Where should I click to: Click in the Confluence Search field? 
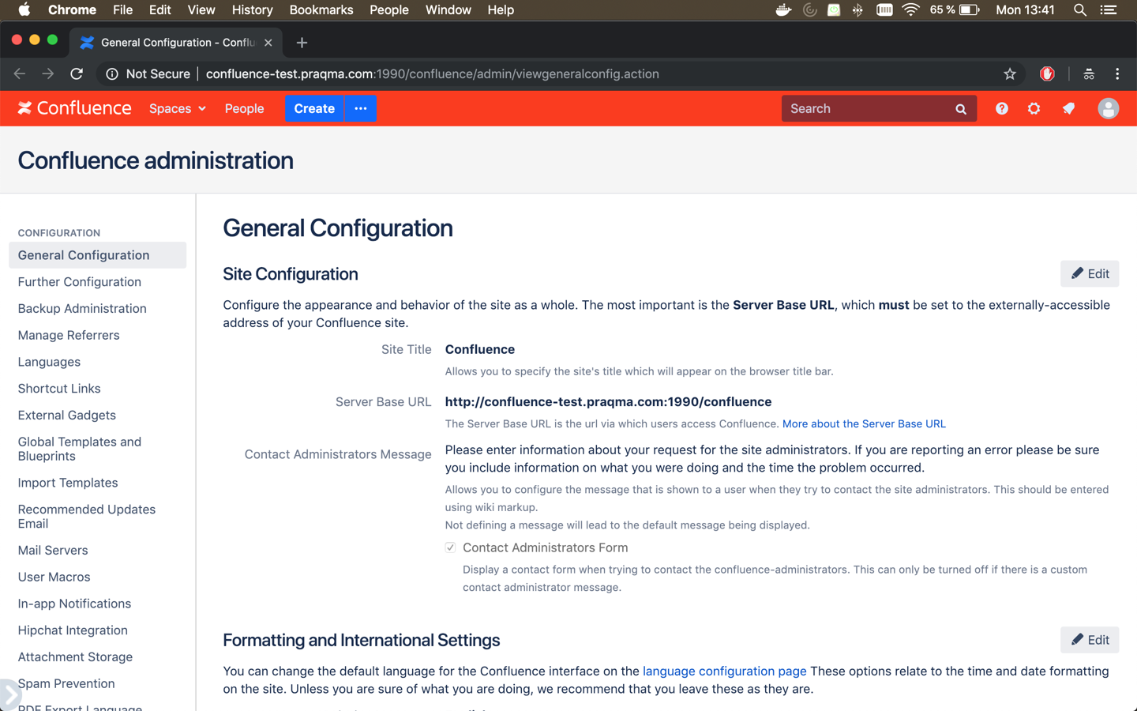869,109
